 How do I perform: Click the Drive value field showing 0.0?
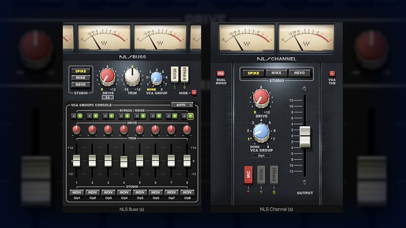click(x=107, y=97)
